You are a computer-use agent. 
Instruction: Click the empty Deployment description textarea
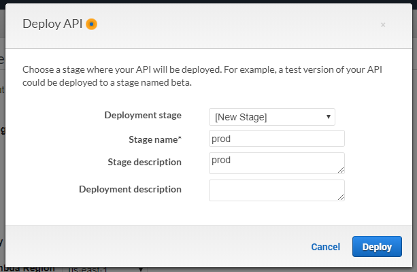click(x=276, y=190)
